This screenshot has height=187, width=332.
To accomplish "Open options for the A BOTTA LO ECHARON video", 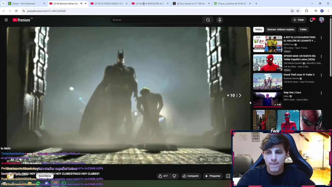I will point(321,38).
